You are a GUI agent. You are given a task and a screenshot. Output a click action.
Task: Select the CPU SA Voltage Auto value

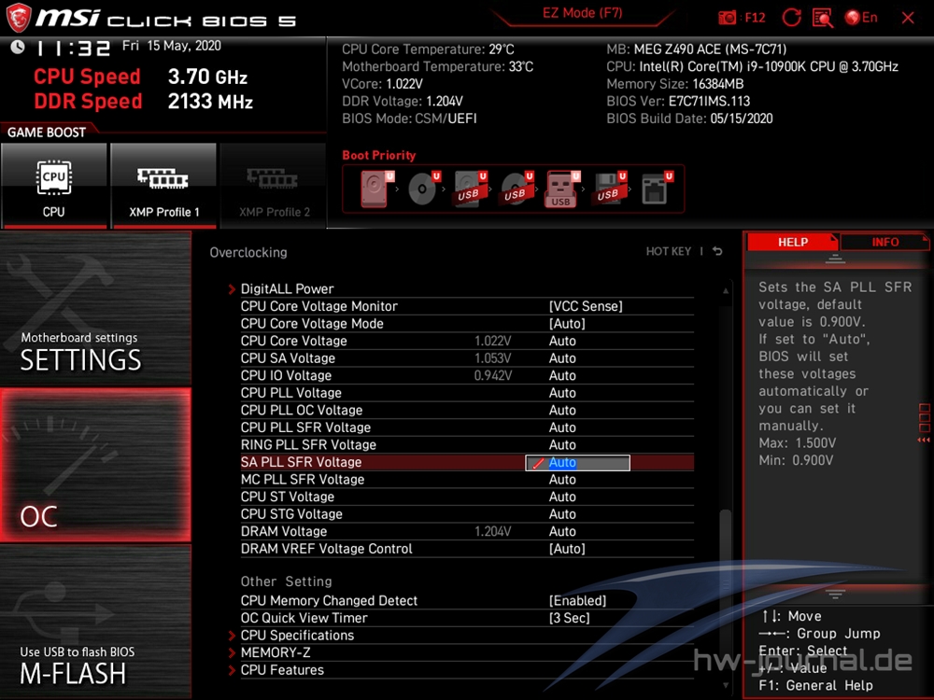tap(562, 357)
